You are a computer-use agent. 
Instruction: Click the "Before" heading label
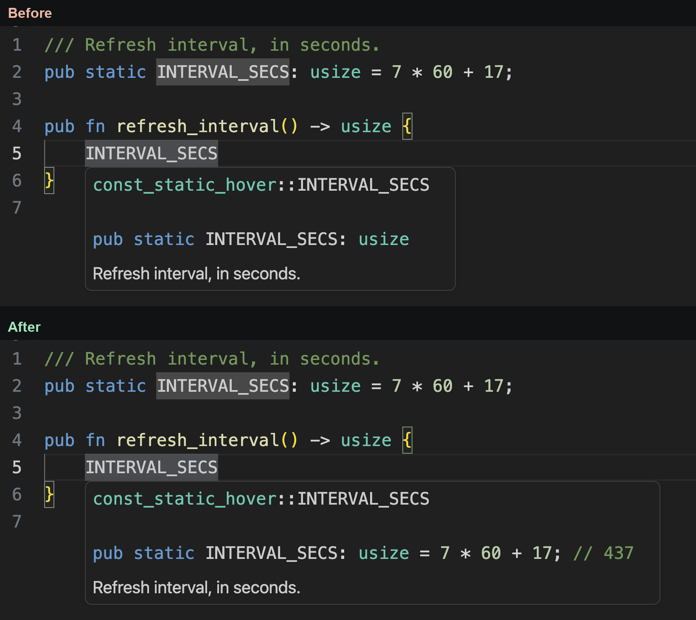(30, 13)
